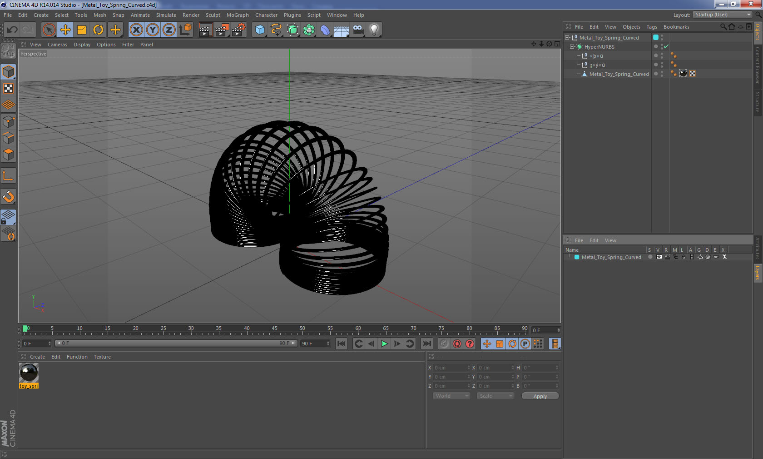Select Edges mode in left palette

[x=8, y=138]
